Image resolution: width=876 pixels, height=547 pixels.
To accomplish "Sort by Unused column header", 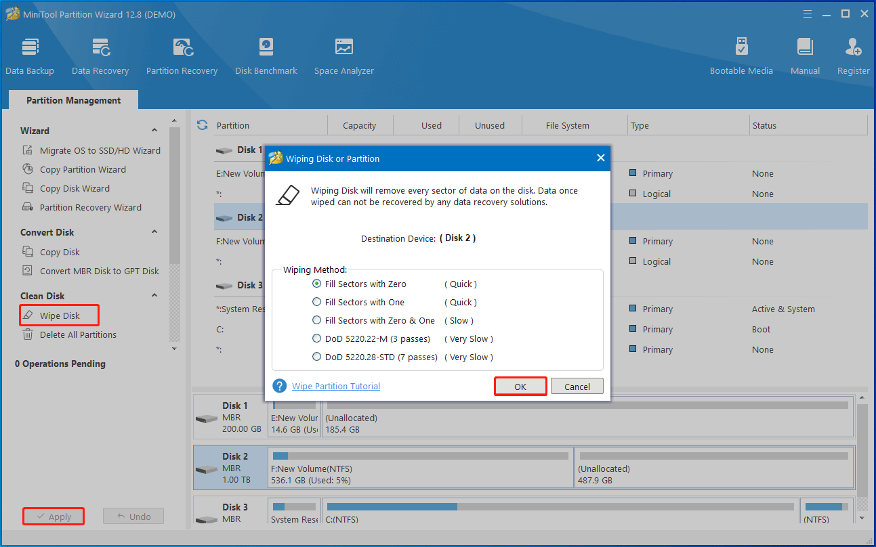I will tap(491, 125).
